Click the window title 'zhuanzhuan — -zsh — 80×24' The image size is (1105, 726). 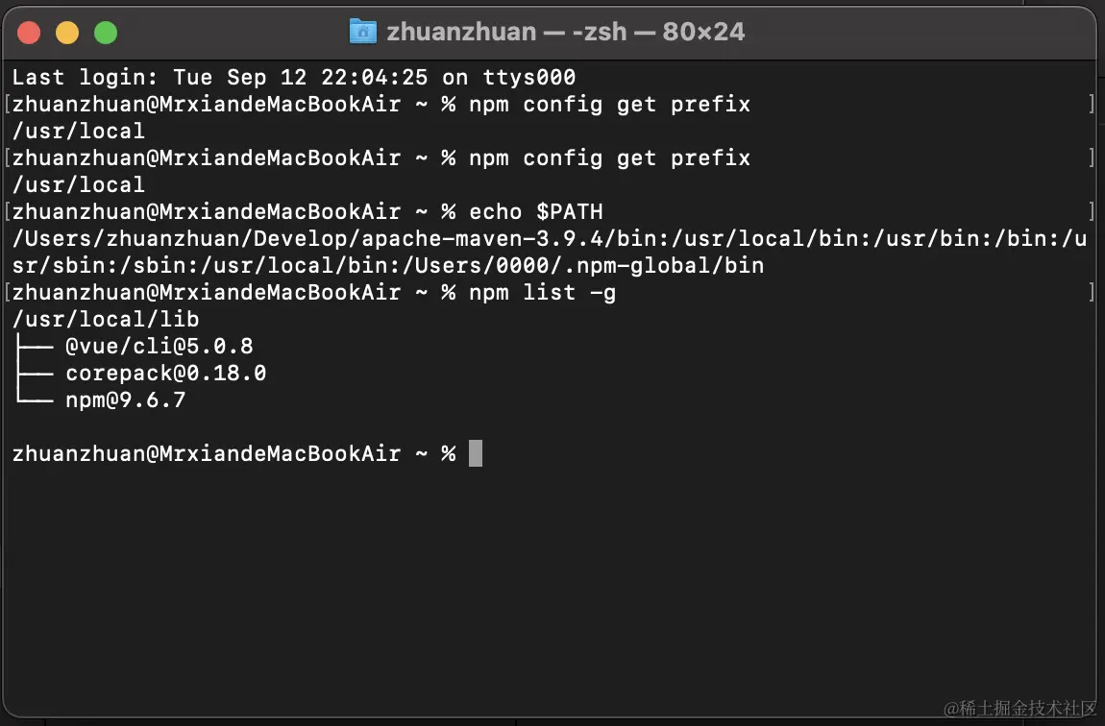[565, 32]
